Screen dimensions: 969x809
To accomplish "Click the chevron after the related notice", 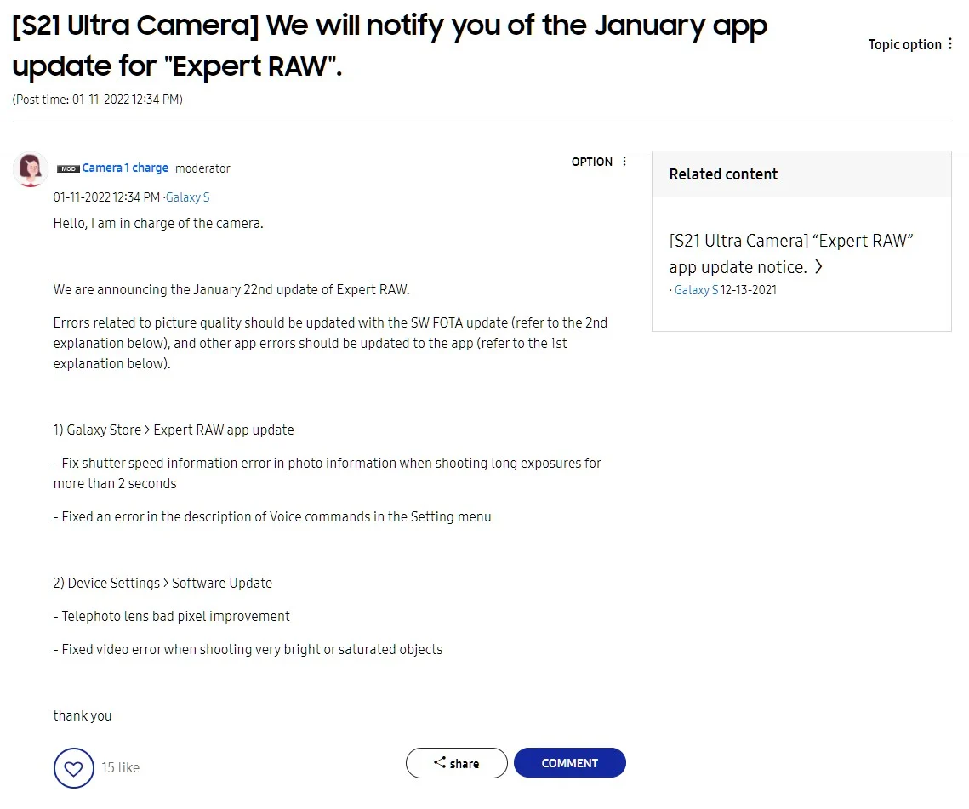I will (x=818, y=267).
